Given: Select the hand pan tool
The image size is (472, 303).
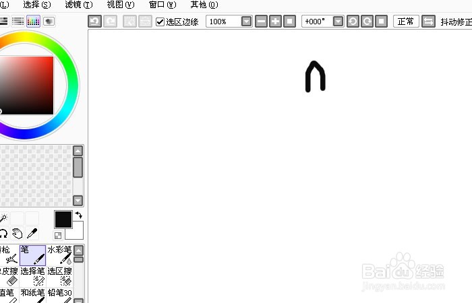Looking at the screenshot, I should 17,233.
